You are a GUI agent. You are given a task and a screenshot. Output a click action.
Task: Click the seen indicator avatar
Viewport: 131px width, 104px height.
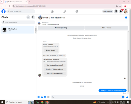[x=125, y=78]
